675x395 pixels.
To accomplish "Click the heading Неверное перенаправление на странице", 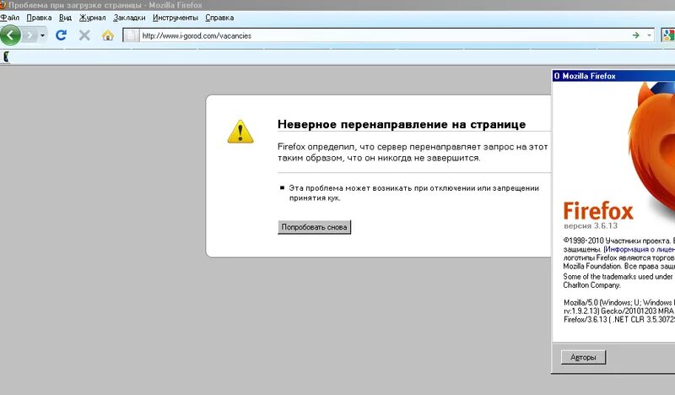I will (x=402, y=124).
